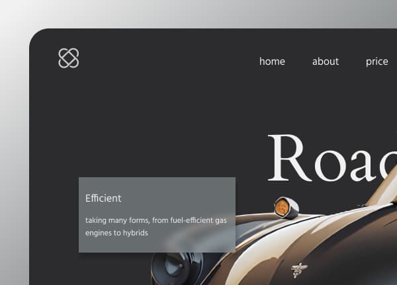This screenshot has height=285, width=397.
Task: Open the price menu item
Action: [376, 61]
